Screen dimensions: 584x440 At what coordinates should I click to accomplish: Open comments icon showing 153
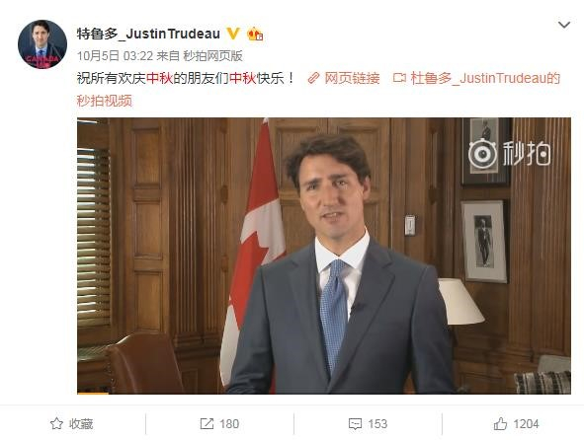click(x=355, y=424)
